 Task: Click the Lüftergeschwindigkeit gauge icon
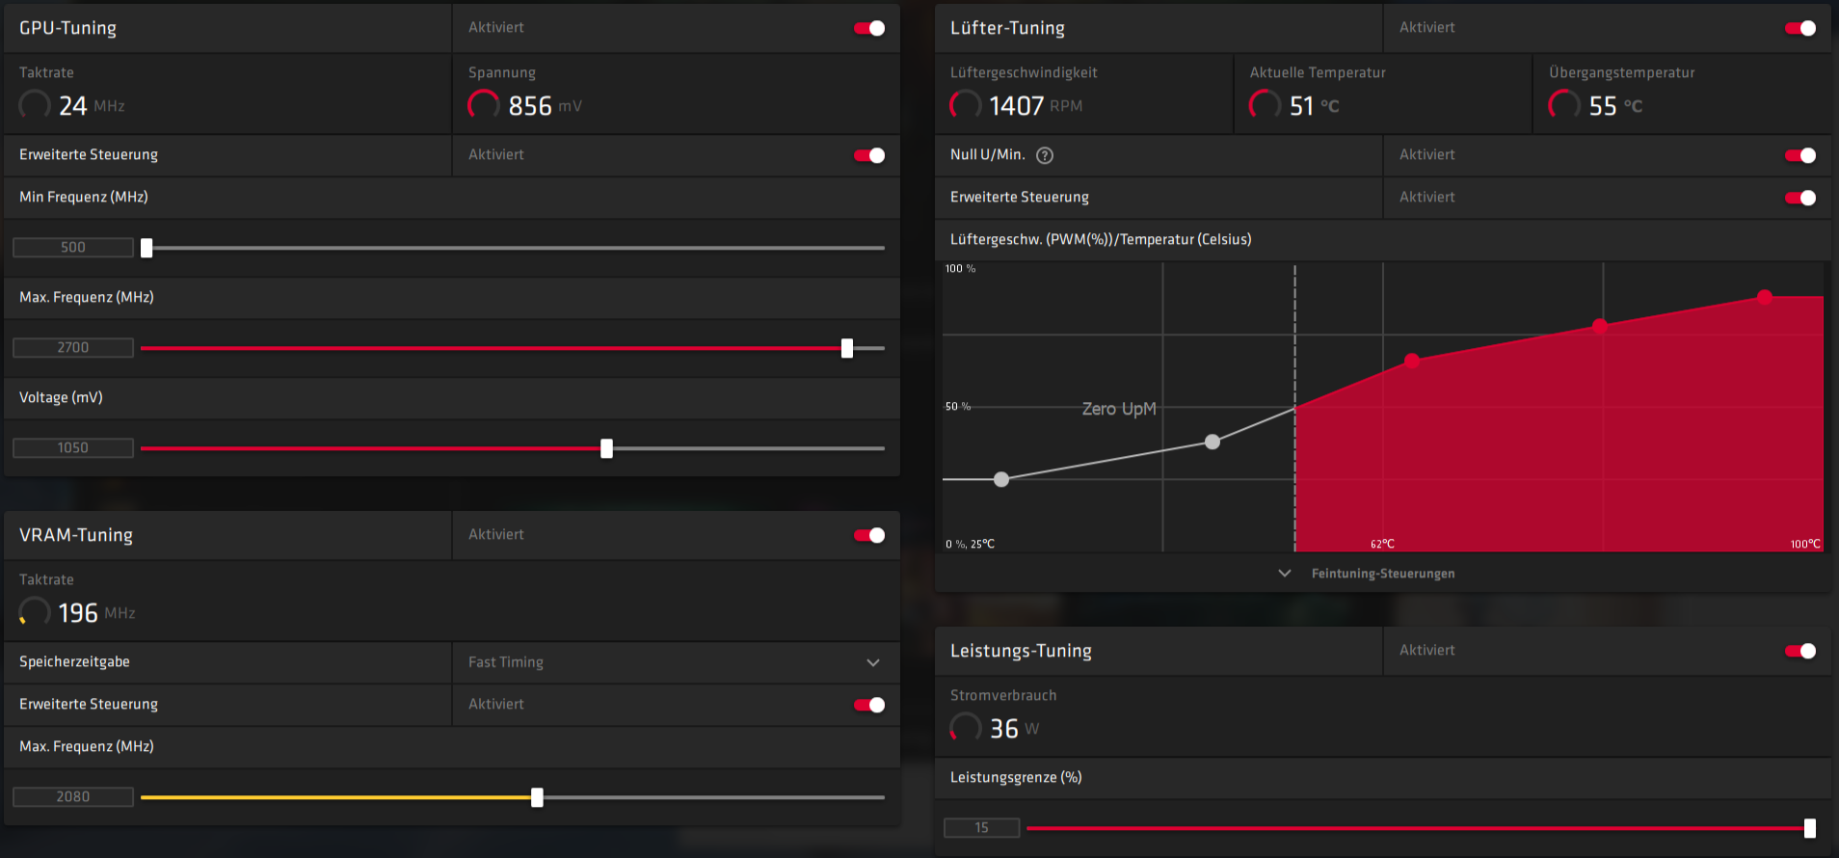[966, 104]
